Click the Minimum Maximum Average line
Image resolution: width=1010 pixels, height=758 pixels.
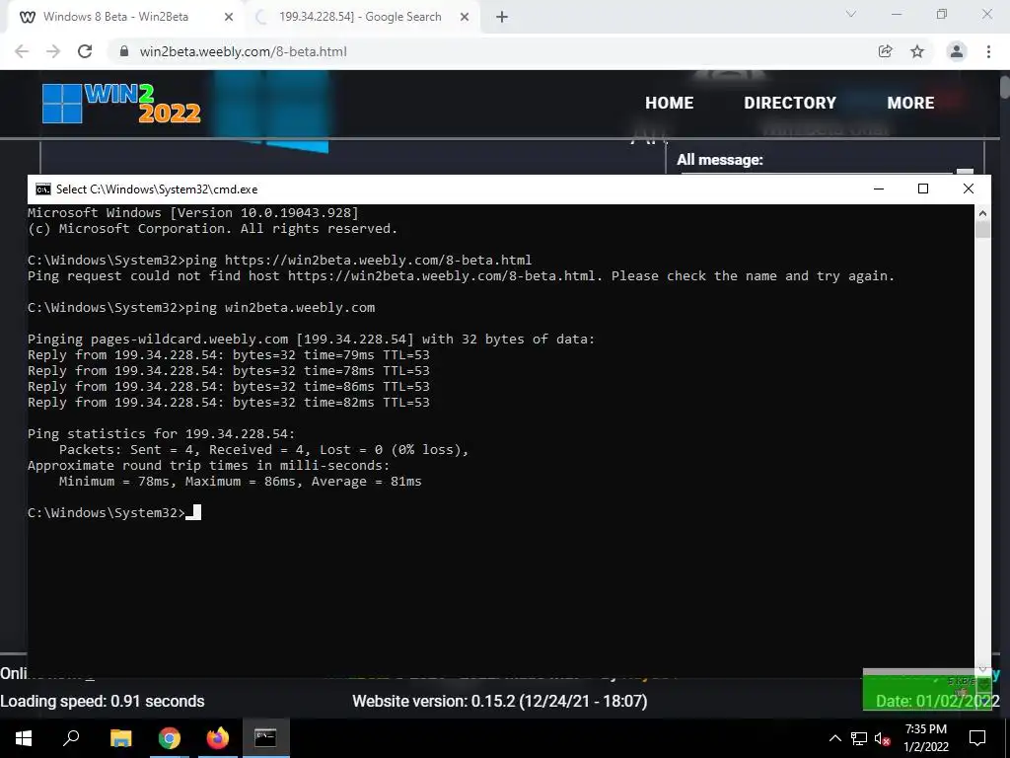pyautogui.click(x=241, y=482)
